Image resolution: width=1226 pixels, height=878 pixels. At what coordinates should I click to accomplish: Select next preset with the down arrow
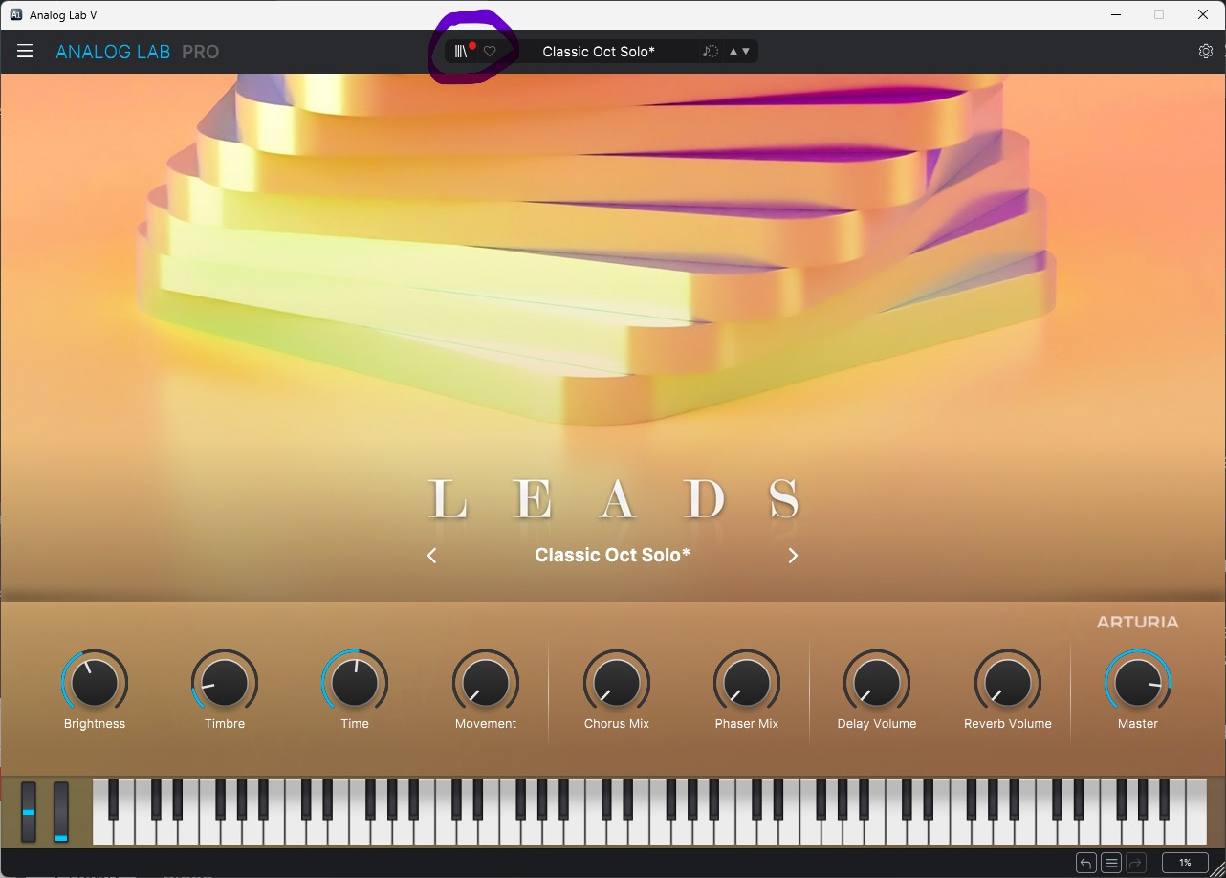coord(746,52)
